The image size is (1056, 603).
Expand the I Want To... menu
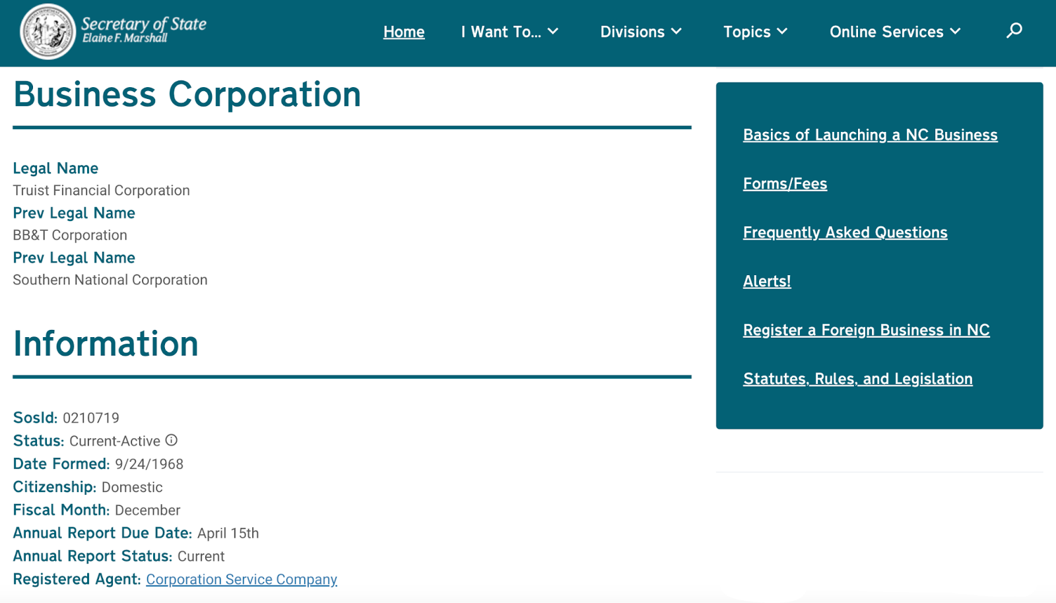coord(510,32)
